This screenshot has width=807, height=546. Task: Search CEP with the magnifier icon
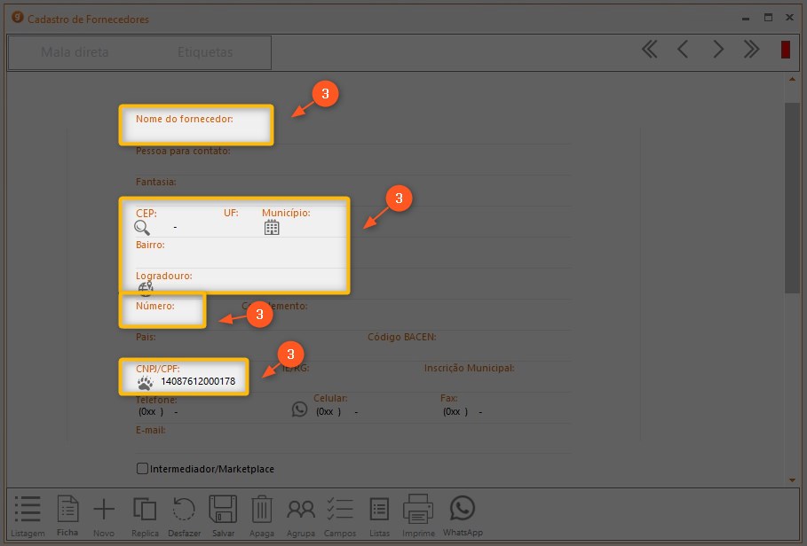click(142, 227)
